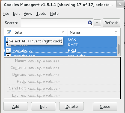Click the magnifier search icon
The height and width of the screenshot is (113, 125).
click(x=90, y=23)
